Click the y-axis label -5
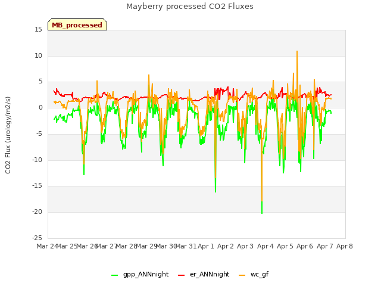Viewport: 381px width, 286px height. tap(39, 133)
